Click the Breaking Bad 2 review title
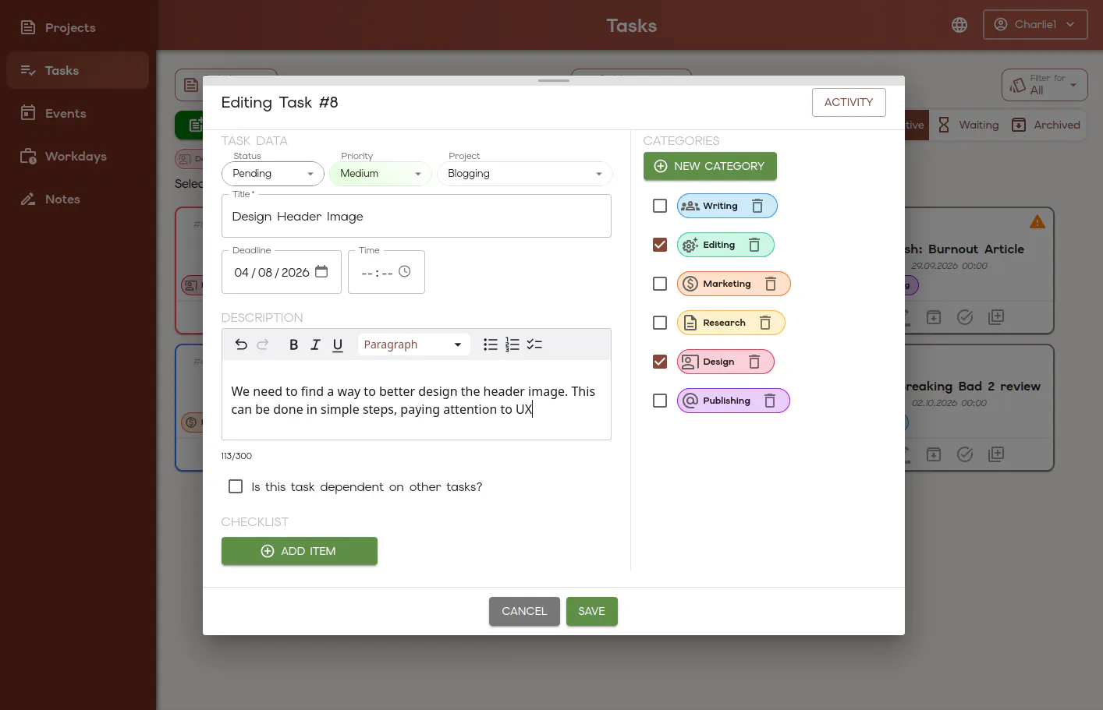 coord(973,387)
